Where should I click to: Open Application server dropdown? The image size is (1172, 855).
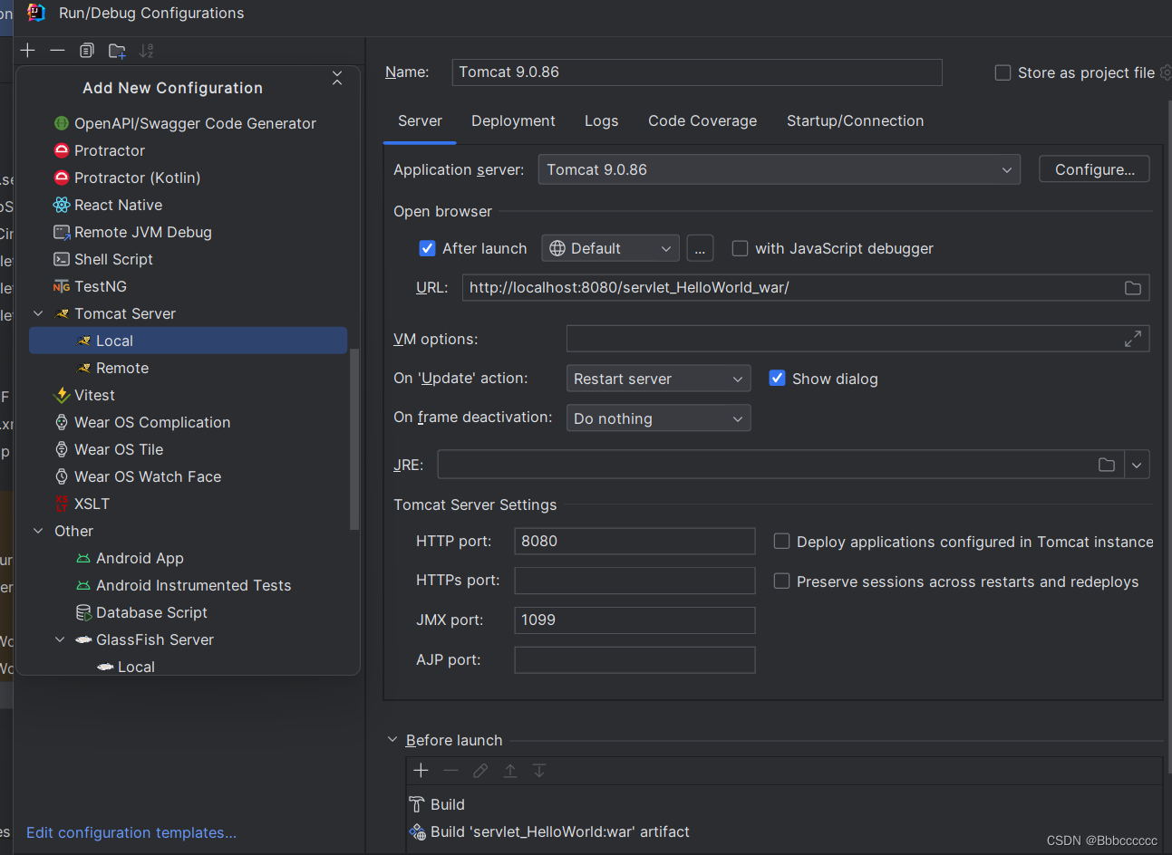click(x=780, y=169)
